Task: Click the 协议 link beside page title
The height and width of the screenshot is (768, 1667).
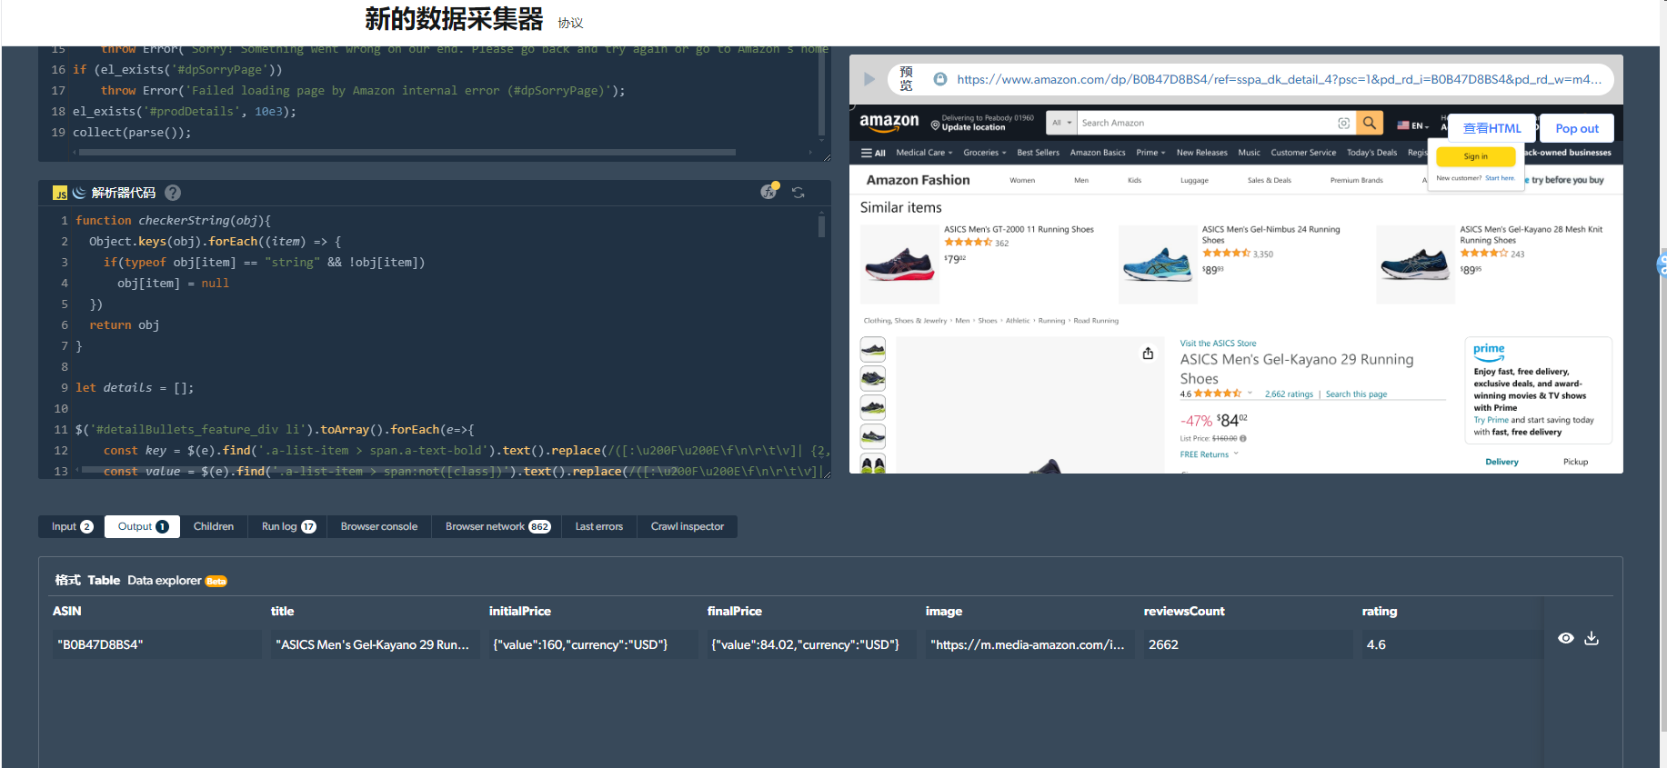Action: click(570, 24)
